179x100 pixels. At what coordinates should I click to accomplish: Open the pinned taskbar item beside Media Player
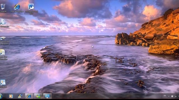click(20, 96)
